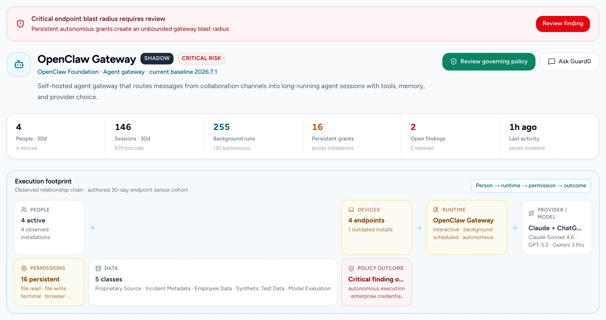The height and width of the screenshot is (320, 606).
Task: Select the Runtime OpenClaw Gateway card
Action: [467, 227]
